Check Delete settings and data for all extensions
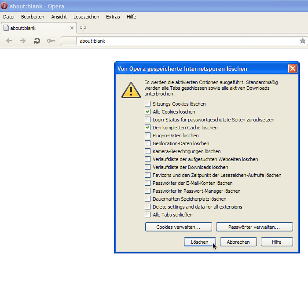The height and width of the screenshot is (308, 308). click(x=147, y=207)
